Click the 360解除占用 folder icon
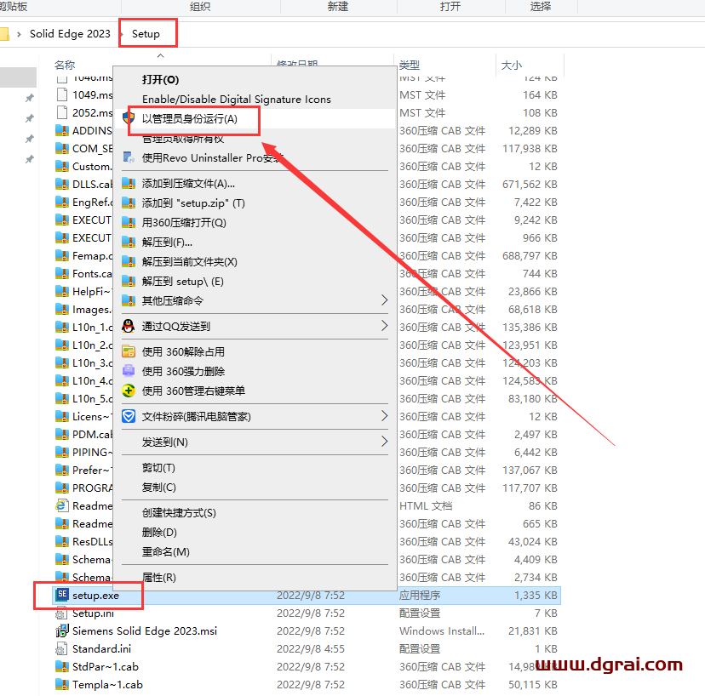Screen dimensions: 705x696 click(x=129, y=351)
